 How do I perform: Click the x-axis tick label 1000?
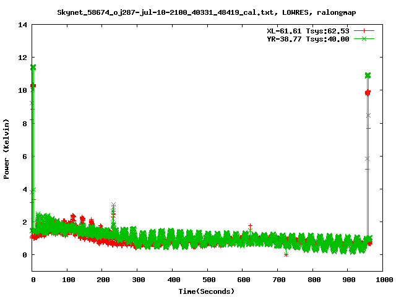tap(384, 280)
